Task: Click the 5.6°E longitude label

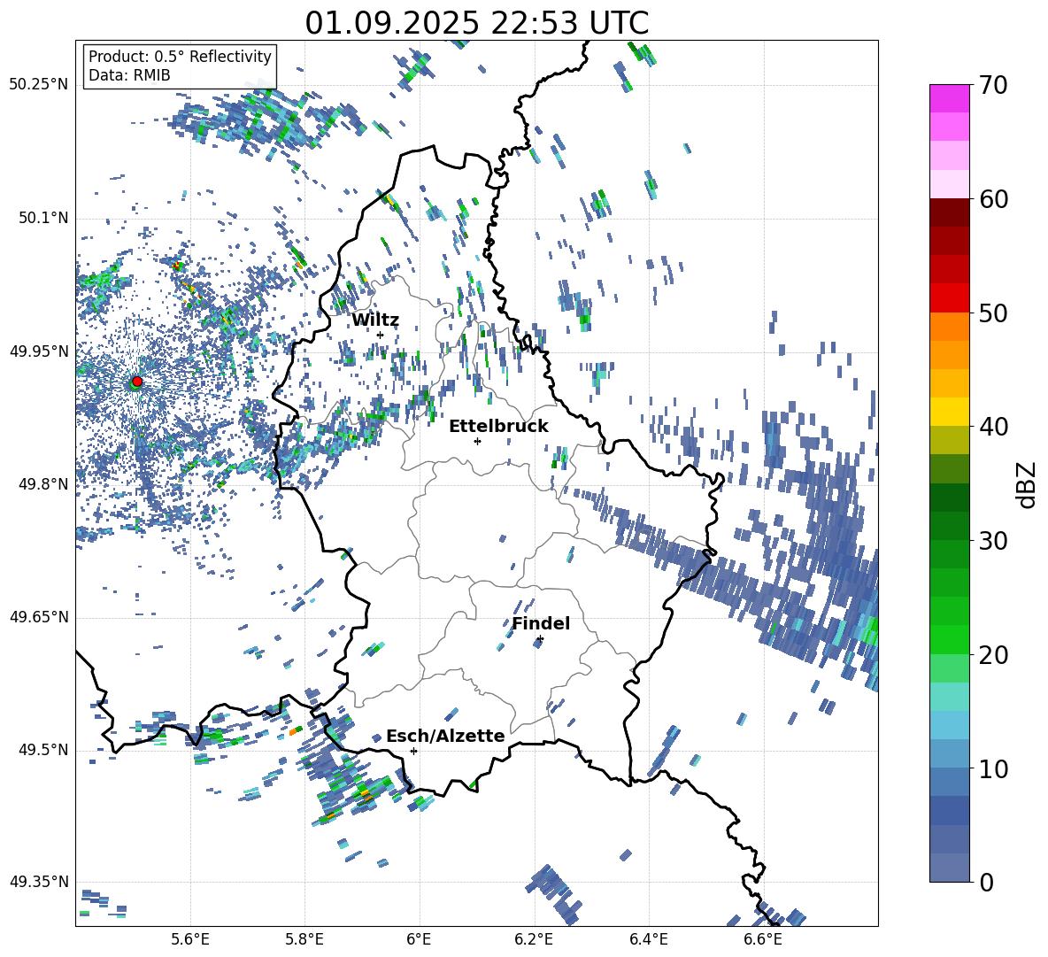Action: pos(189,939)
